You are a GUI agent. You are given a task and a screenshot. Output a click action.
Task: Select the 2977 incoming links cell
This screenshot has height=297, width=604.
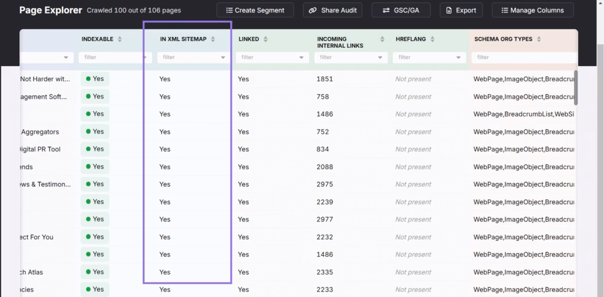(324, 220)
